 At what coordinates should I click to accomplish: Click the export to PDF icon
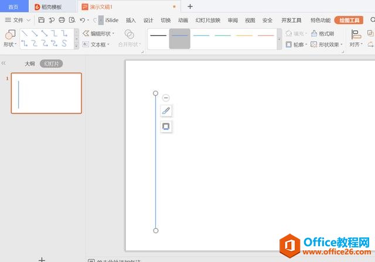point(52,20)
